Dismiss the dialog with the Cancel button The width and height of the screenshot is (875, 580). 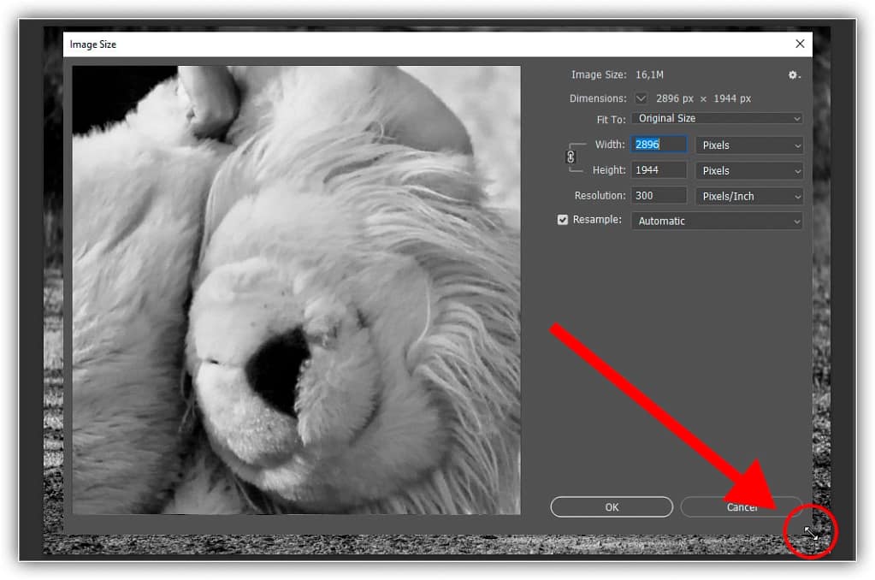click(741, 506)
